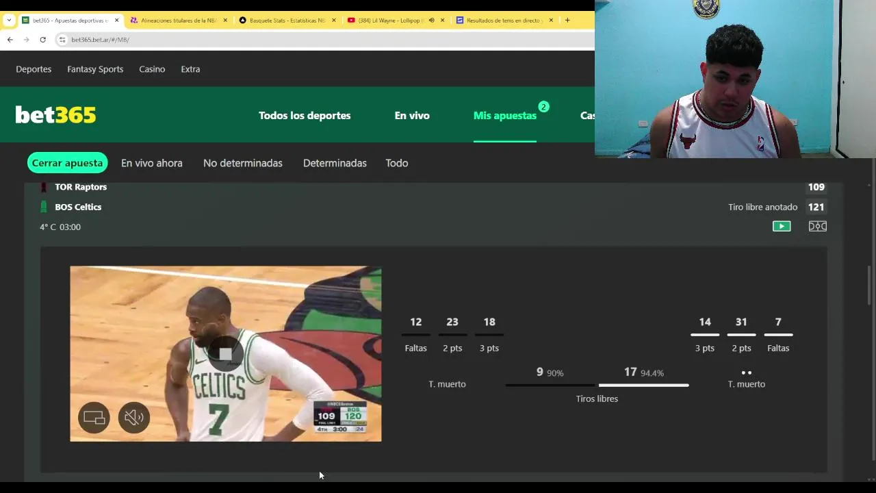Screen dimensions: 876x493
Task: Click Raptors 18 3 pts stat
Action: 489,334
